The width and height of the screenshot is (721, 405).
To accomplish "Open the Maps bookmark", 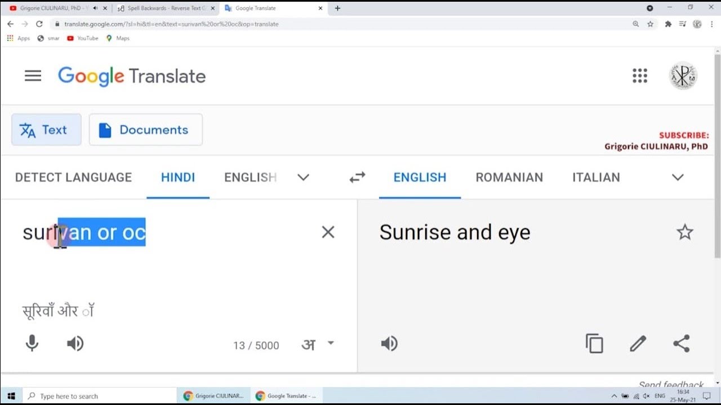I will (118, 38).
